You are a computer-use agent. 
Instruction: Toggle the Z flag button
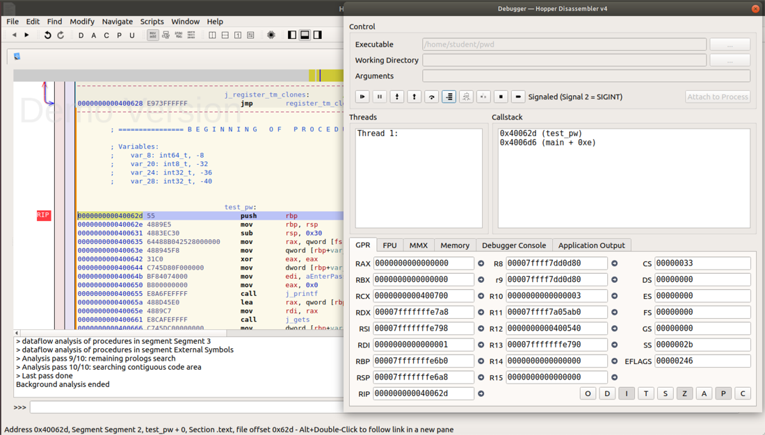coord(684,393)
